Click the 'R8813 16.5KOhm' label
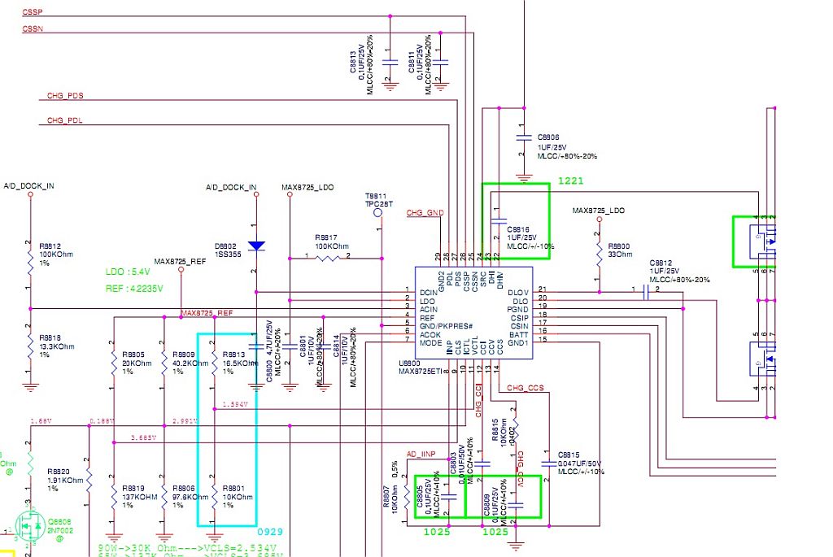Image resolution: width=833 pixels, height=557 pixels. [240, 359]
